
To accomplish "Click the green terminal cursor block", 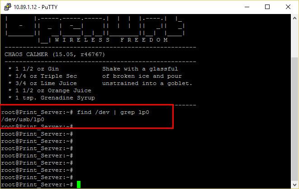I will pos(79,184).
